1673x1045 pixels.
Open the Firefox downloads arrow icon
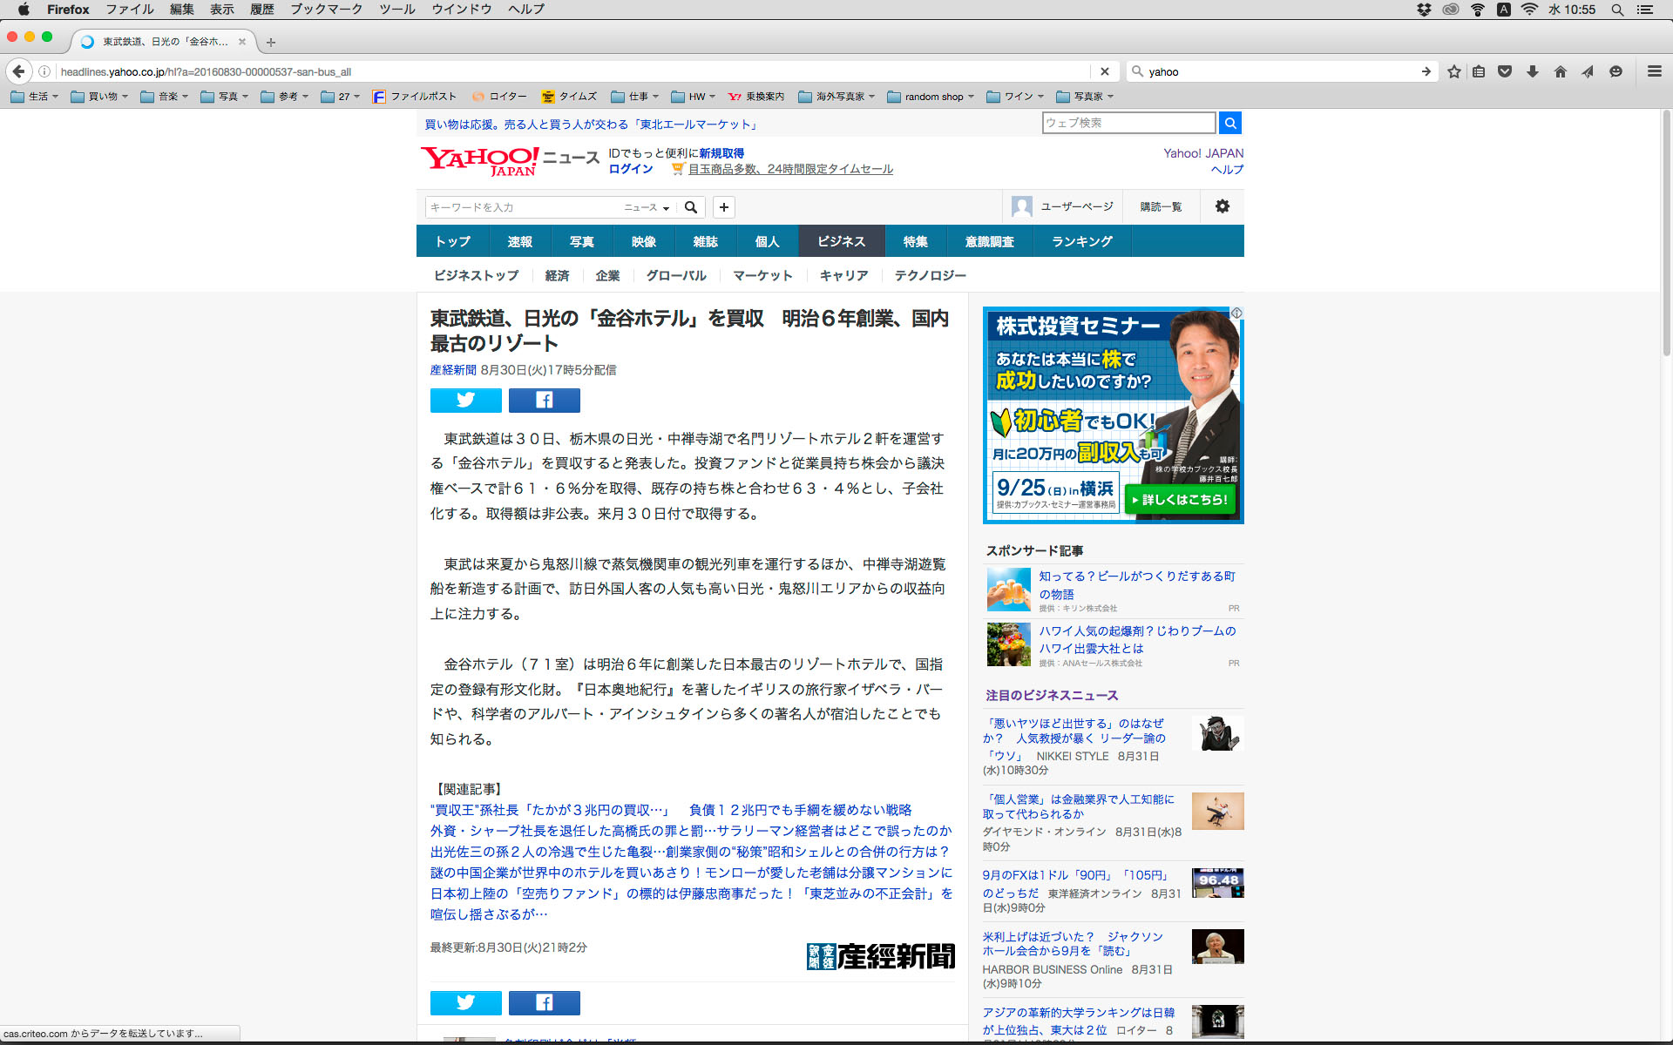(x=1533, y=71)
